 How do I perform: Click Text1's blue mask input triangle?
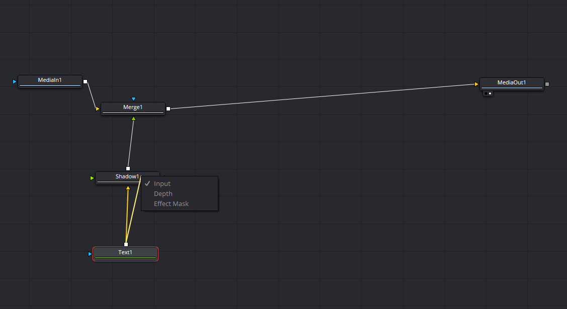(x=90, y=254)
